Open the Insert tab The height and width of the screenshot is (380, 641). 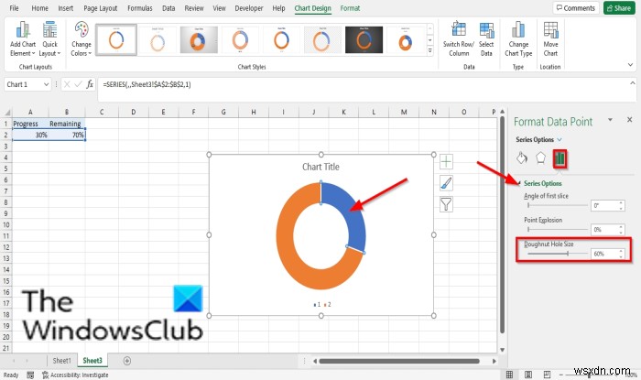tap(65, 7)
